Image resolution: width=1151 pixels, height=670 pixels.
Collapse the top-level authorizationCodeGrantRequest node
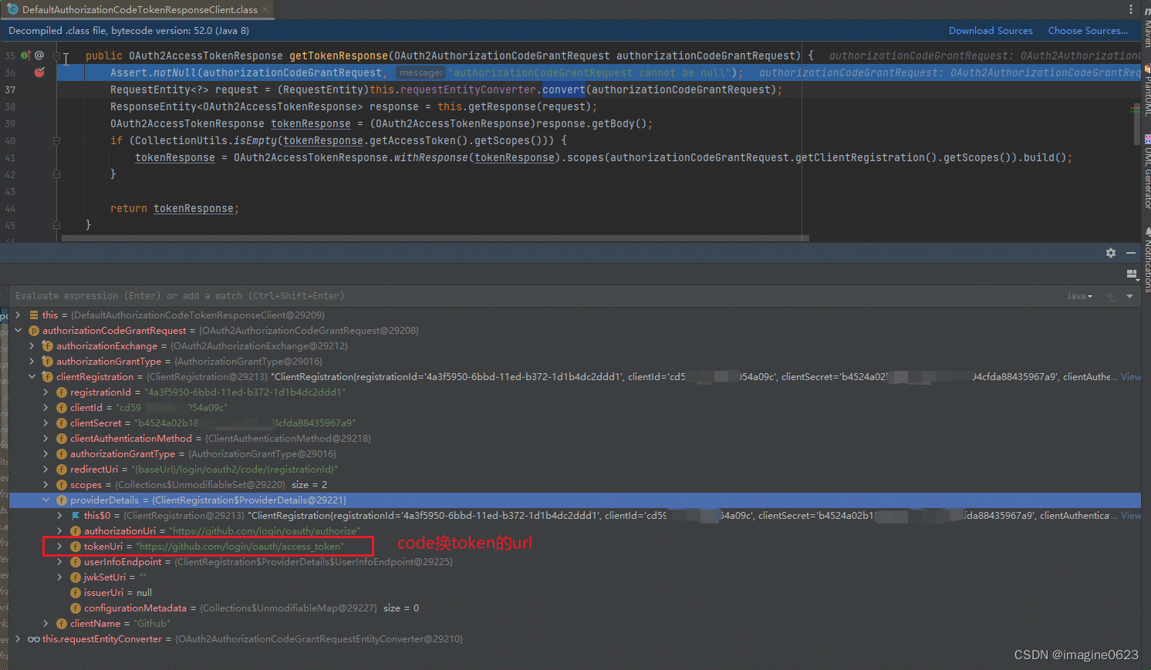[x=18, y=331]
